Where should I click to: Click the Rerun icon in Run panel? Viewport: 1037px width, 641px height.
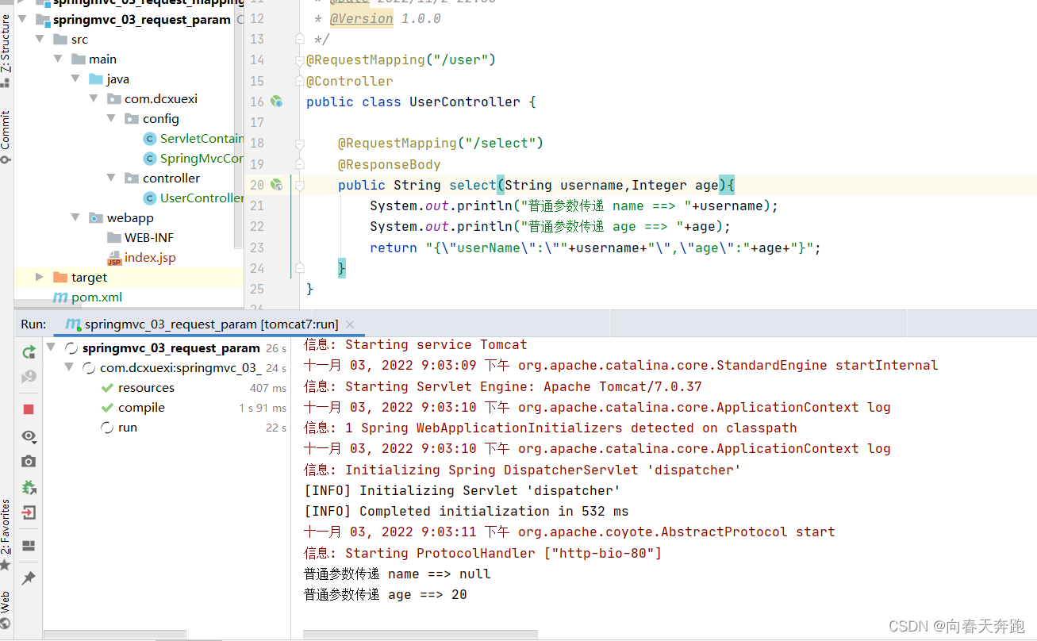pyautogui.click(x=29, y=351)
